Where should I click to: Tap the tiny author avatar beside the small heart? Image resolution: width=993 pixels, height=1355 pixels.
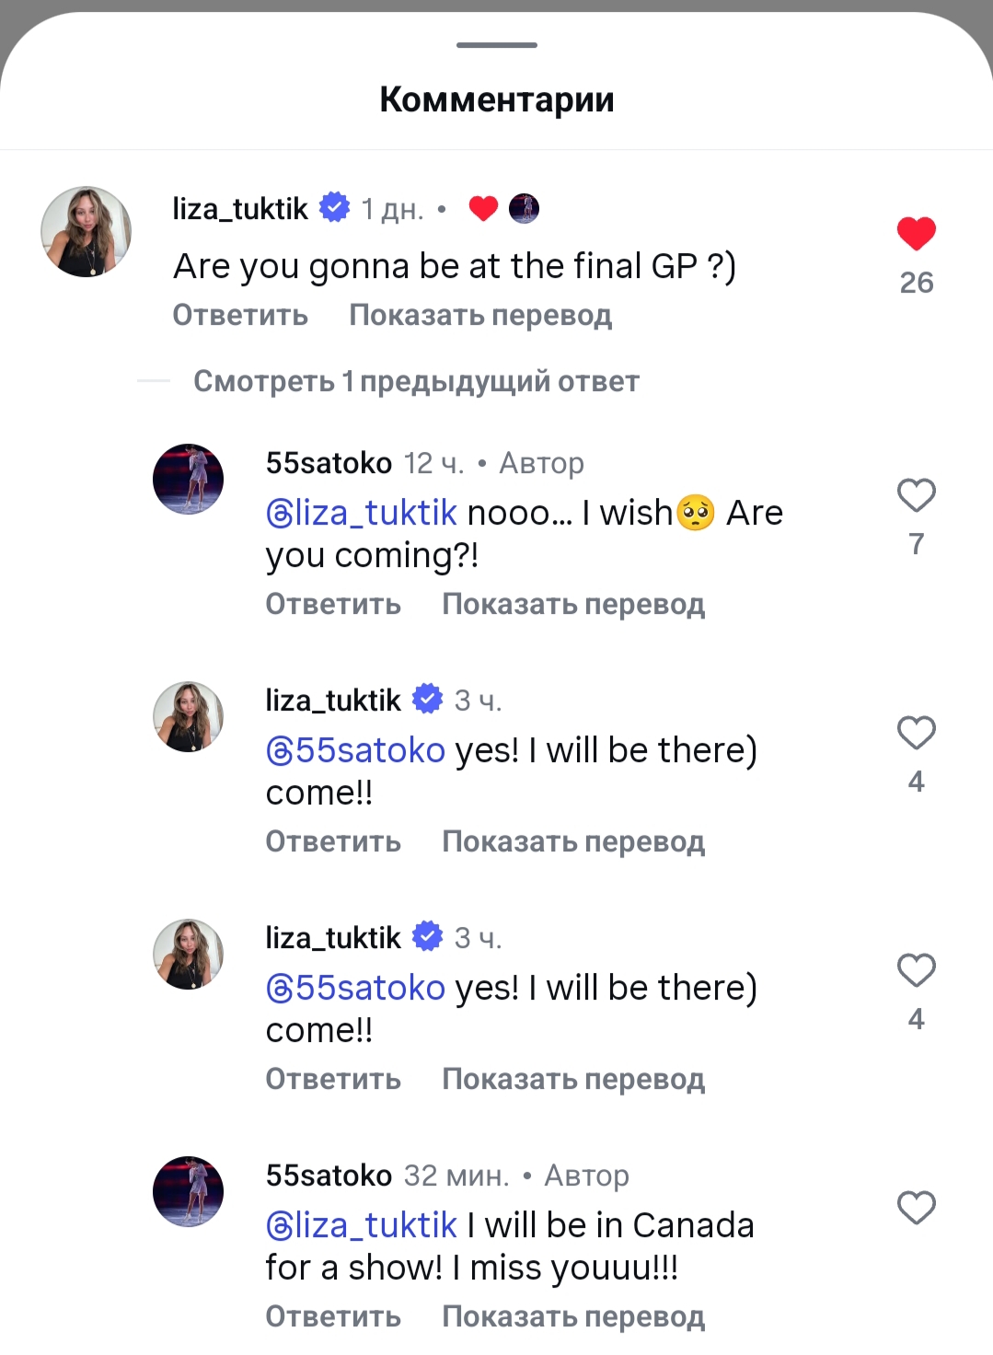(524, 209)
